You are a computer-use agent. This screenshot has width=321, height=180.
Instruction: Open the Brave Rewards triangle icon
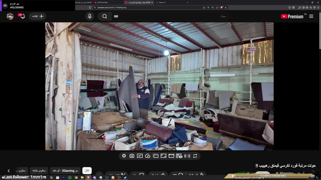(225, 7)
